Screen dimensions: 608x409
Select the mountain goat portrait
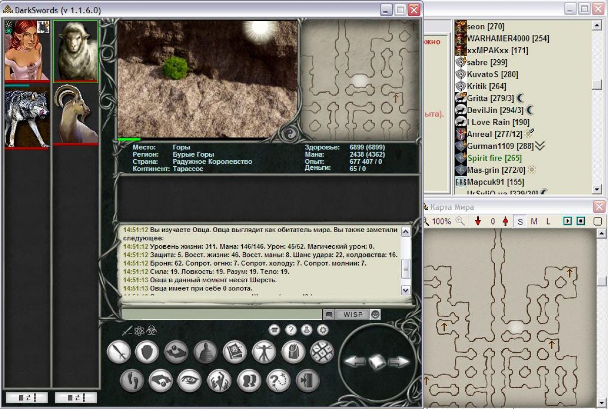click(x=75, y=115)
